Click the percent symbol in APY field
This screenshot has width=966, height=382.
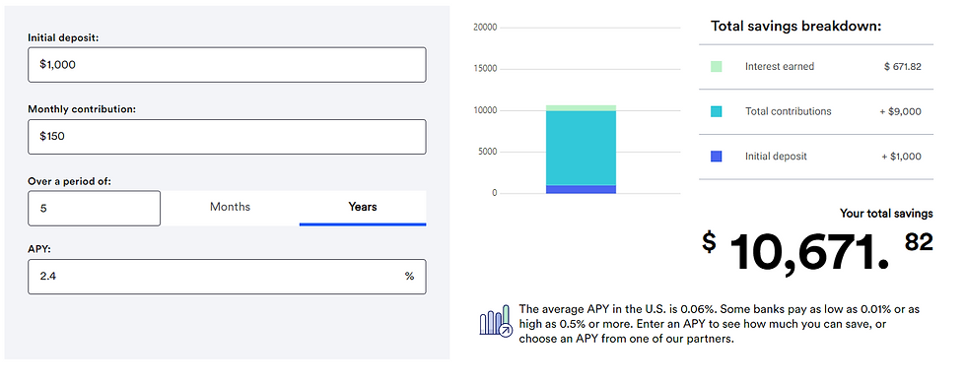click(409, 277)
